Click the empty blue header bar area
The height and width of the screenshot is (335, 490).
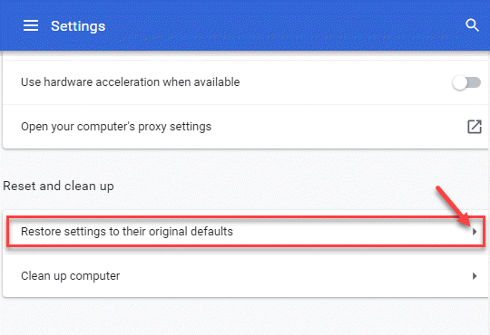click(x=281, y=25)
